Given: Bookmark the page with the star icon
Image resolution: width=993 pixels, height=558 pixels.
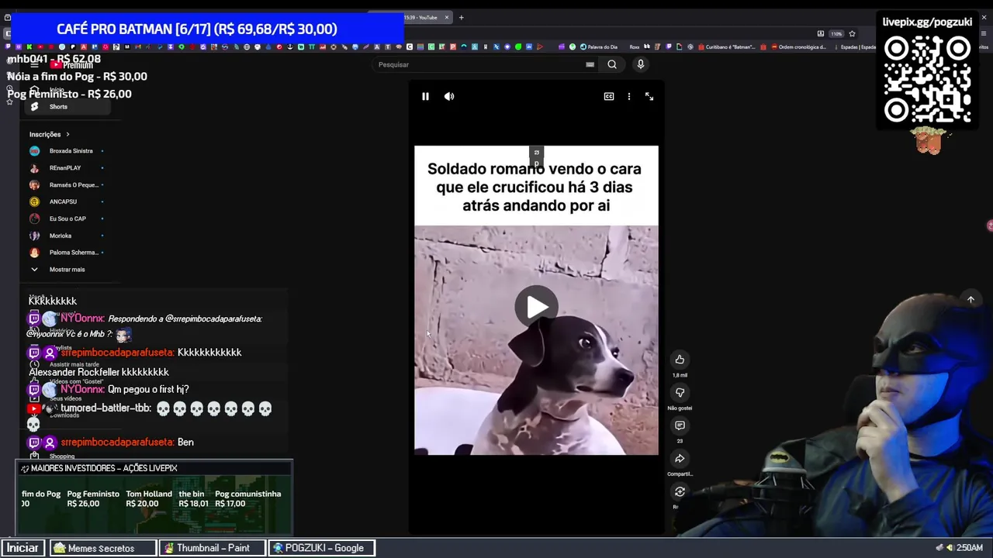Looking at the screenshot, I should pos(852,33).
